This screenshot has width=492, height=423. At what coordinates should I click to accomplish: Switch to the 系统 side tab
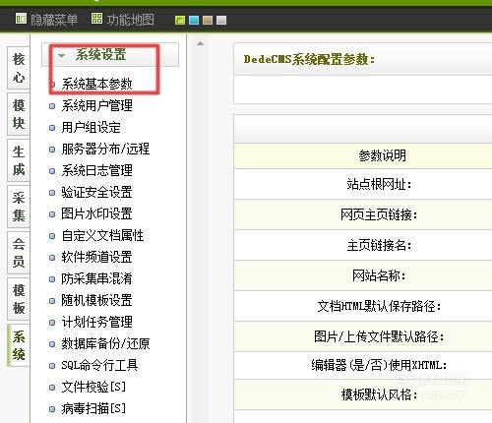click(x=19, y=345)
